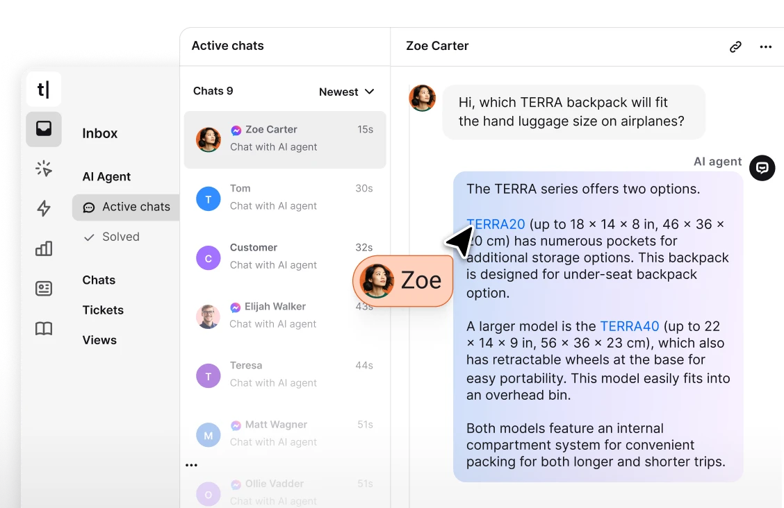Click the Messenger icon beside Zoe Carter
Viewport: 784px width, 508px height.
[236, 129]
